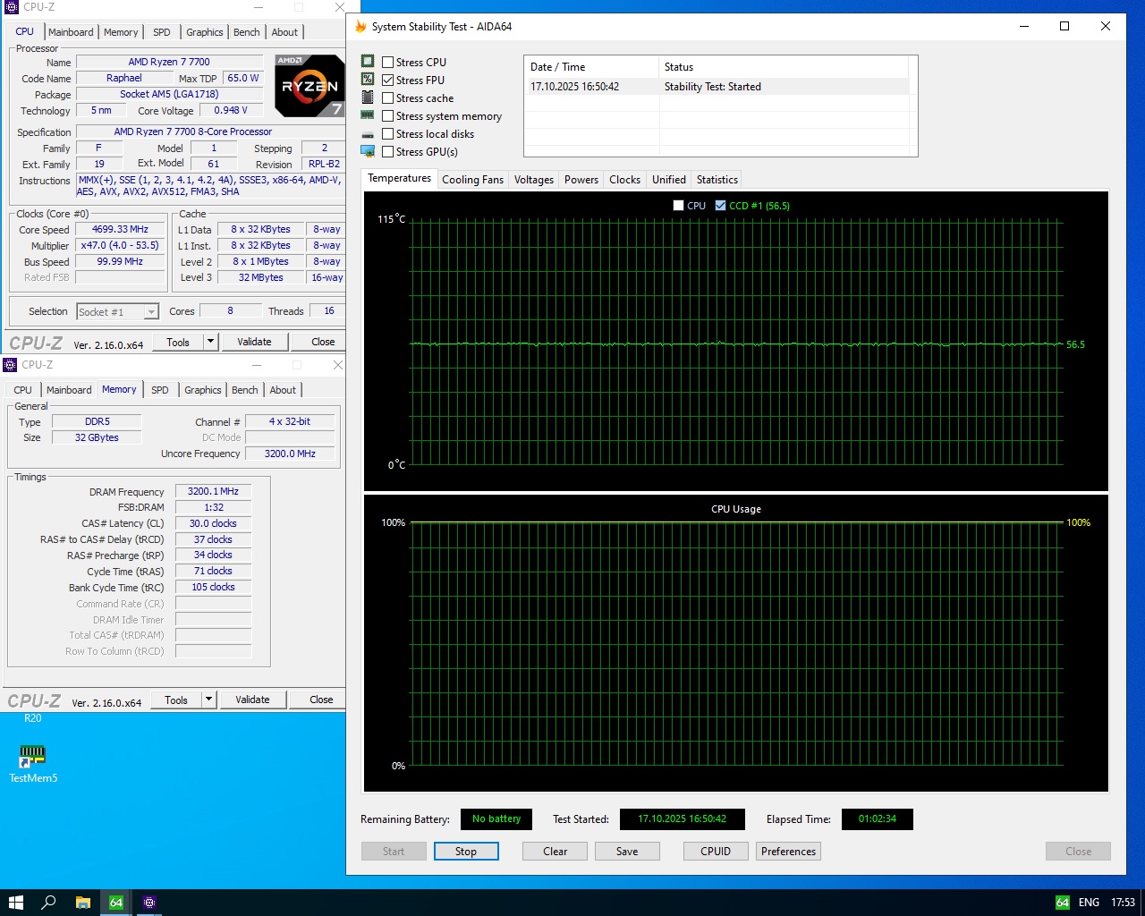Image resolution: width=1145 pixels, height=916 pixels.
Task: Open the Voltages tab in AIDA64
Action: (x=534, y=180)
